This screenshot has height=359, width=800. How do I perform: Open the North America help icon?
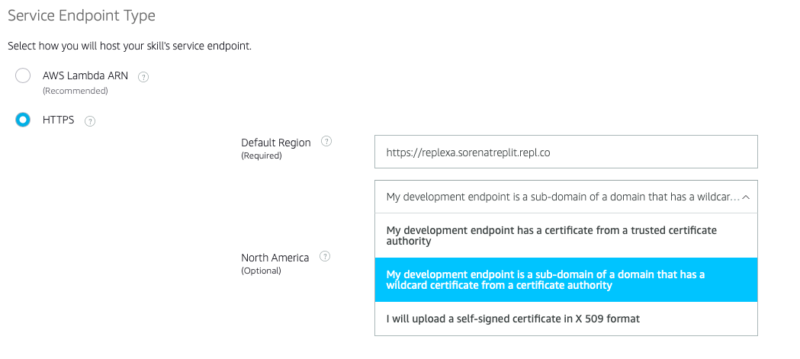tap(324, 256)
